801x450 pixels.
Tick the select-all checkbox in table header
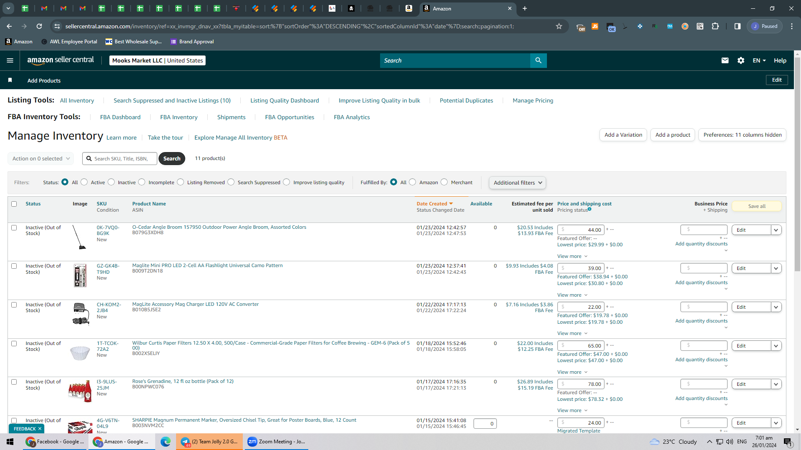14,204
